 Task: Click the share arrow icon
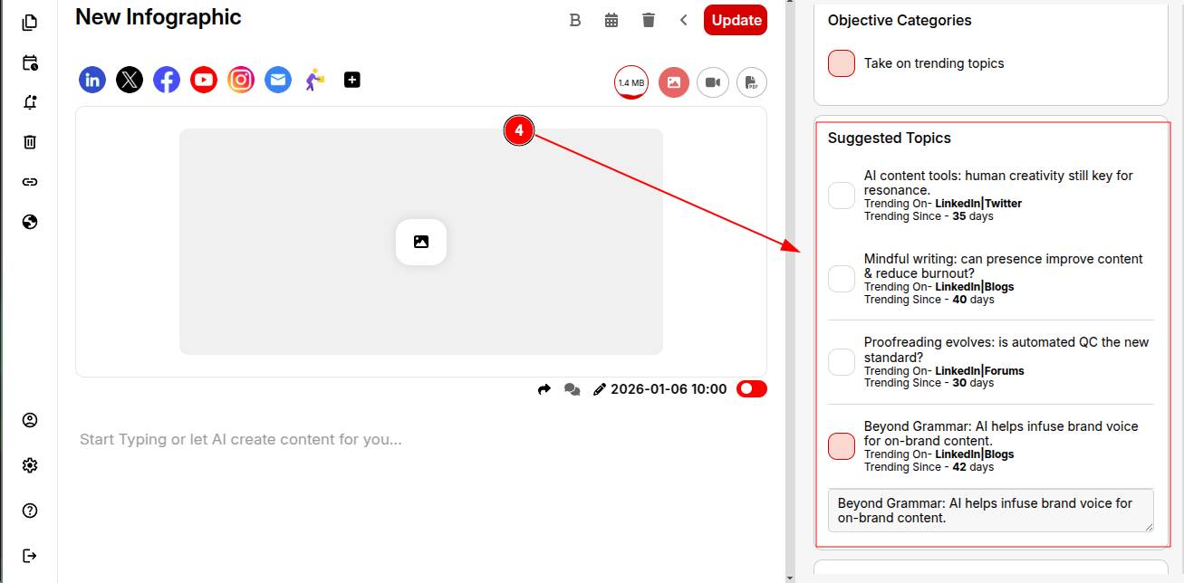(544, 389)
